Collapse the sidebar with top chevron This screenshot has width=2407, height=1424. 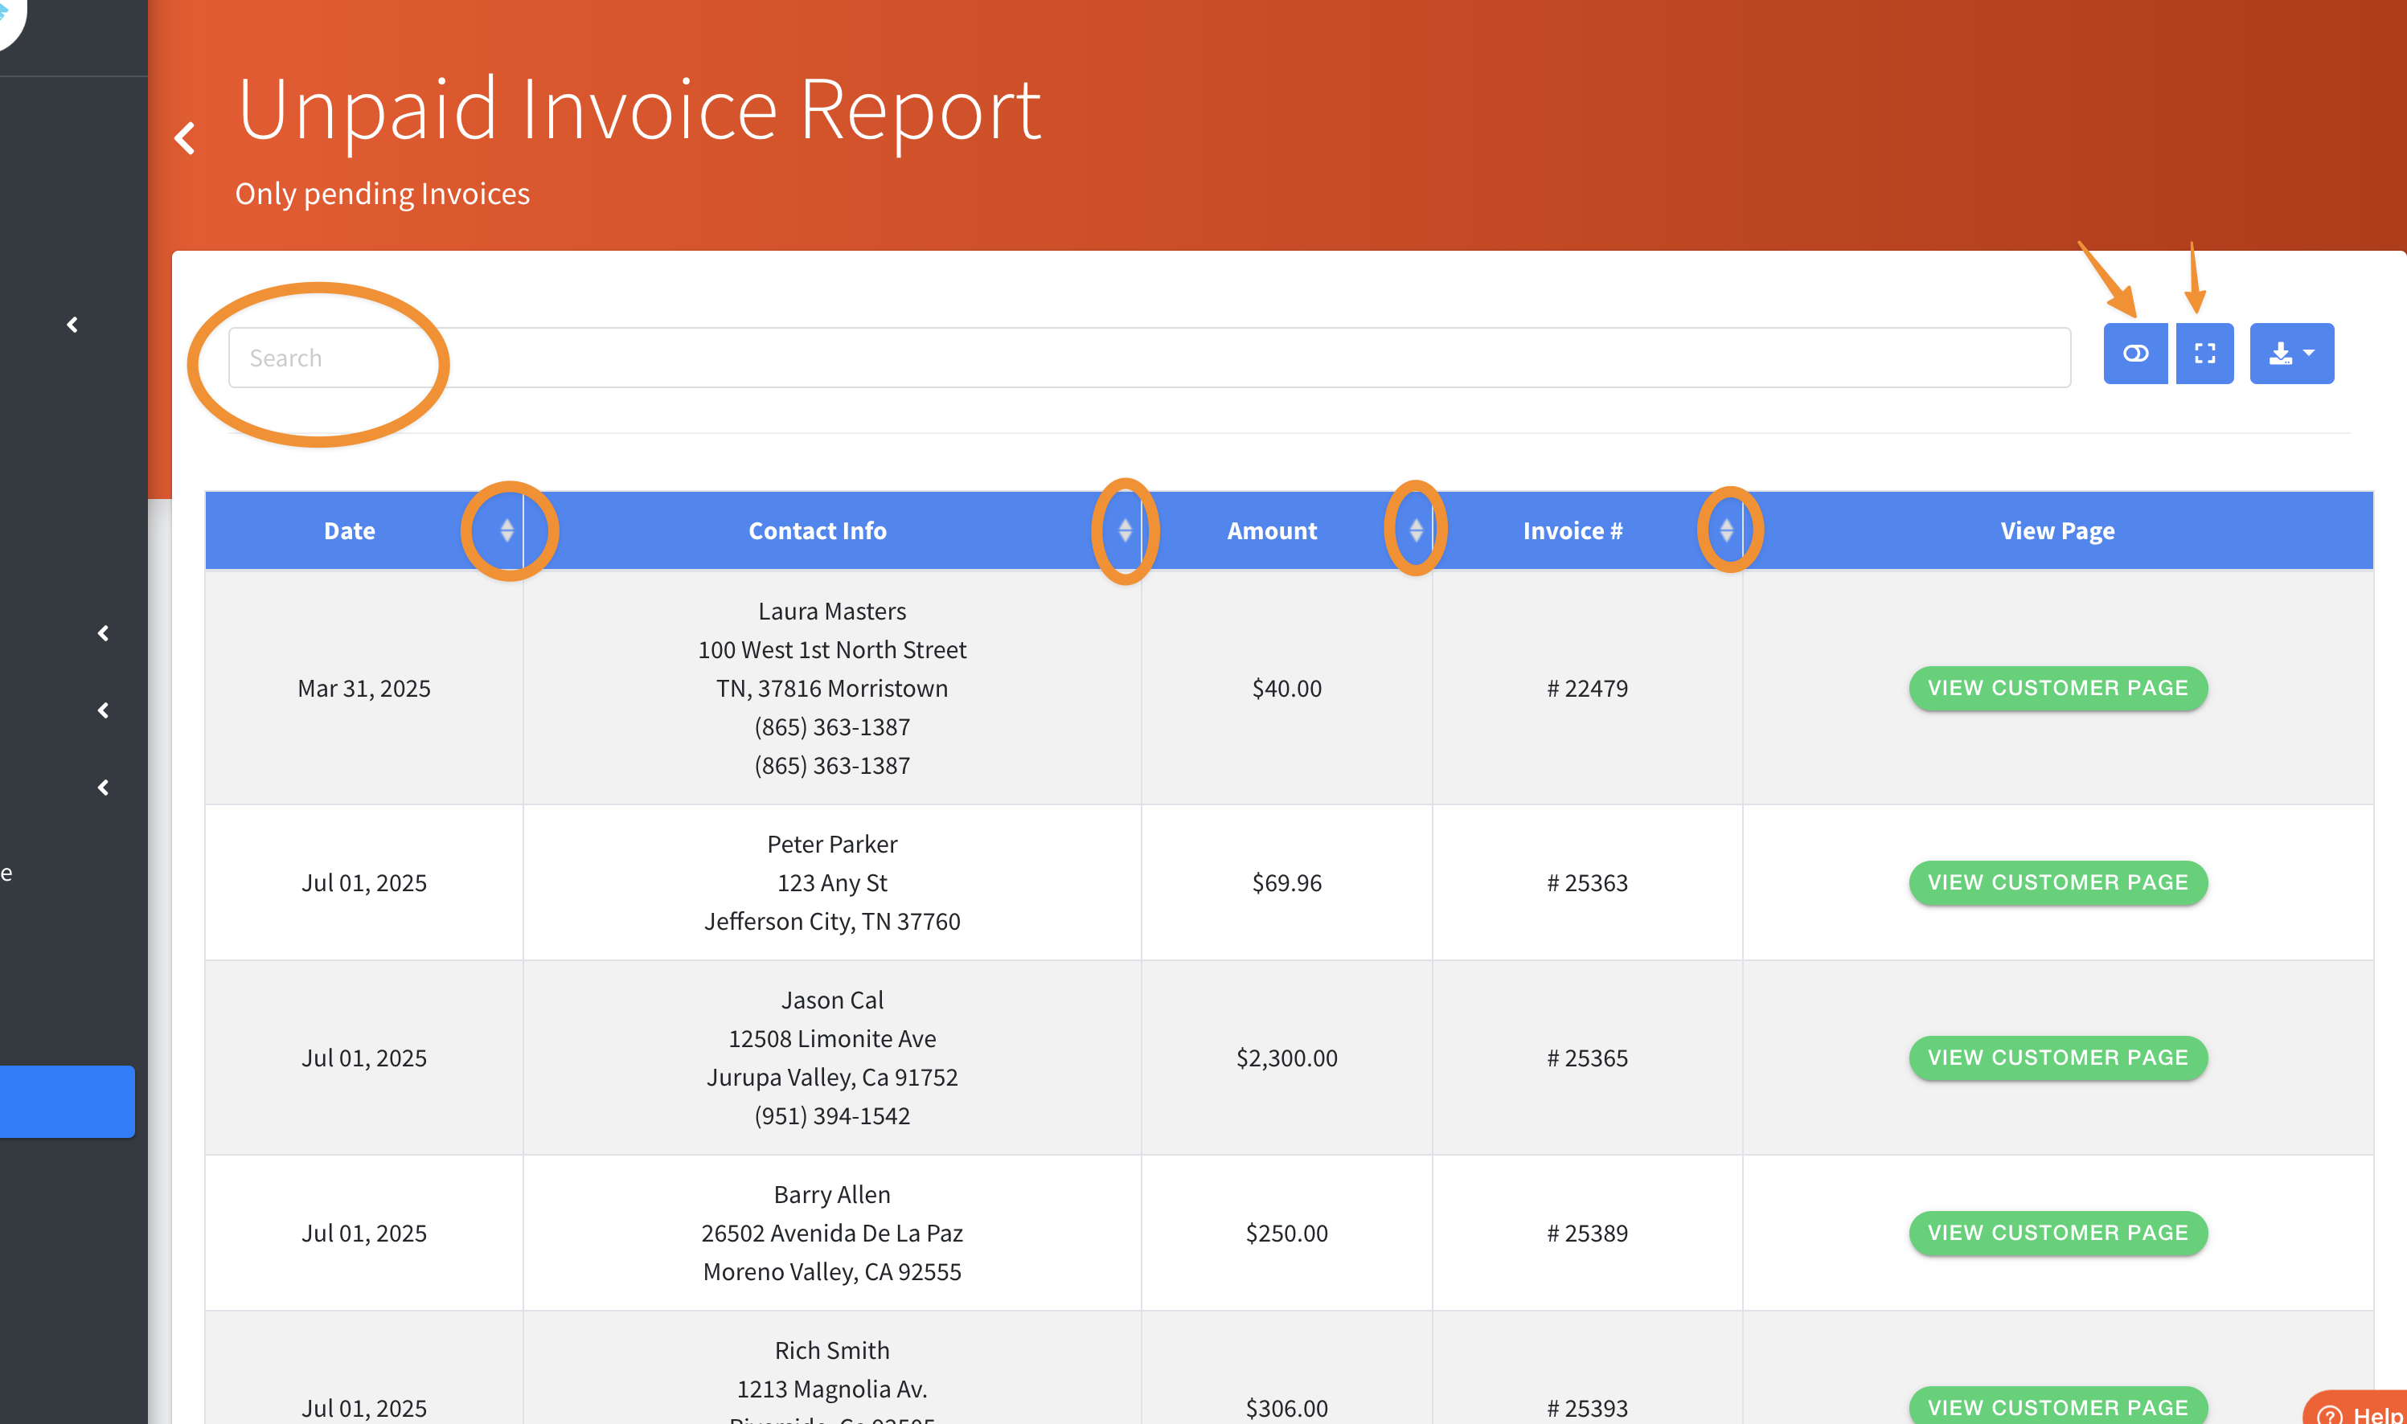(72, 325)
